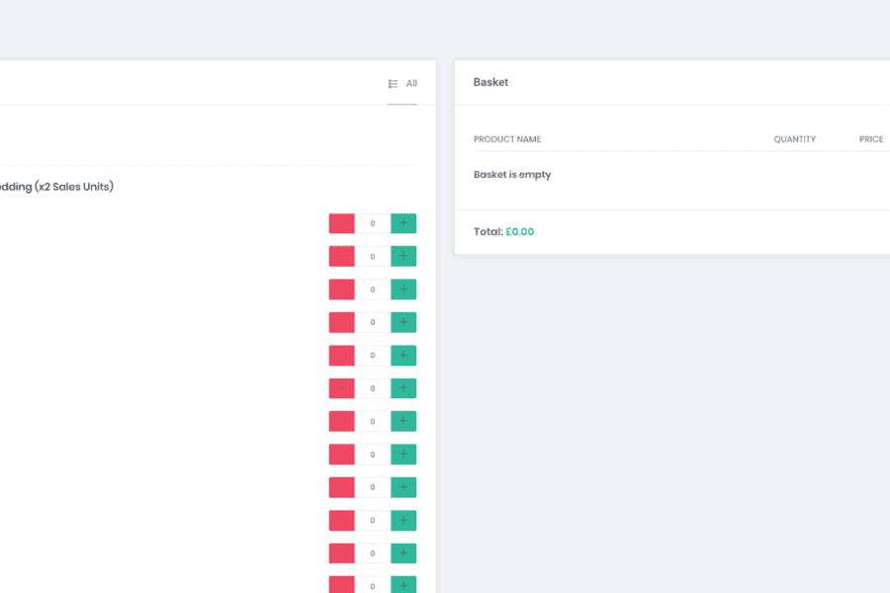Click the red minus button in the first product row
Viewport: 890px width, 593px height.
pyautogui.click(x=341, y=223)
